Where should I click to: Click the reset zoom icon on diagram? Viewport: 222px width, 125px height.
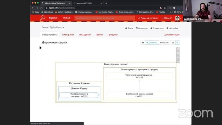click(178, 53)
